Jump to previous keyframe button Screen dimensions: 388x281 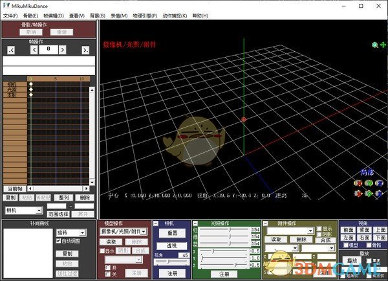tap(11, 50)
